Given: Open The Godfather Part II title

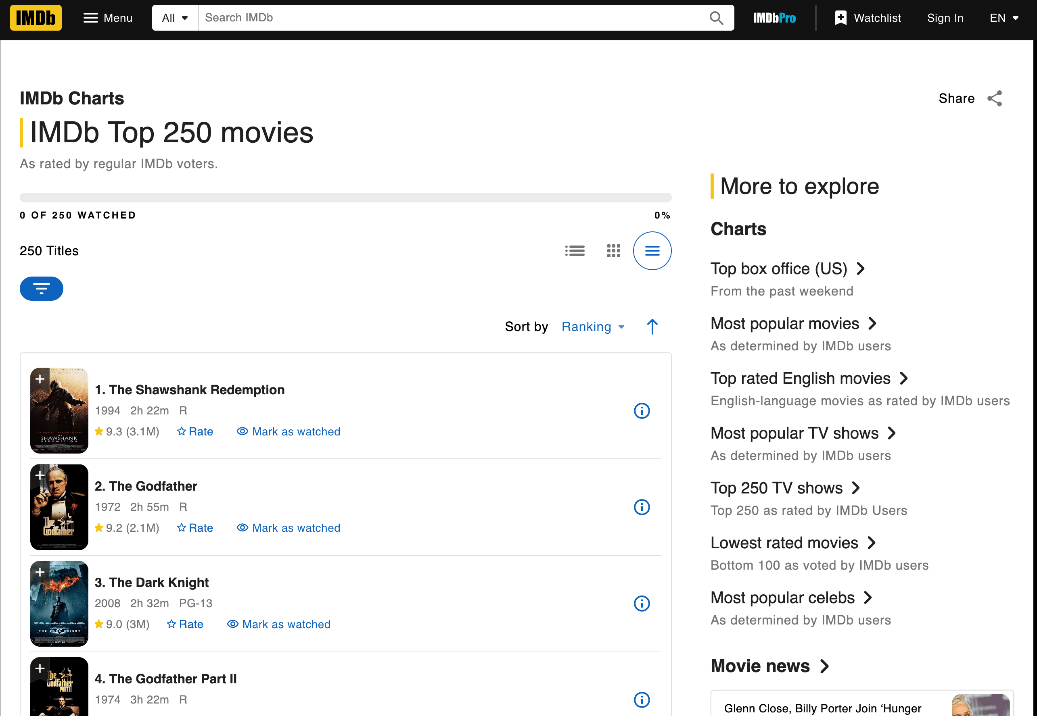Looking at the screenshot, I should click(x=166, y=679).
